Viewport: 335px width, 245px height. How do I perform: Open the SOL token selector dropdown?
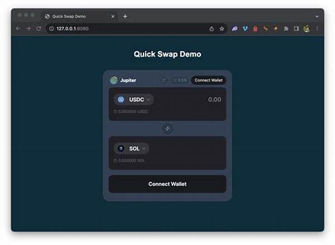tap(131, 148)
